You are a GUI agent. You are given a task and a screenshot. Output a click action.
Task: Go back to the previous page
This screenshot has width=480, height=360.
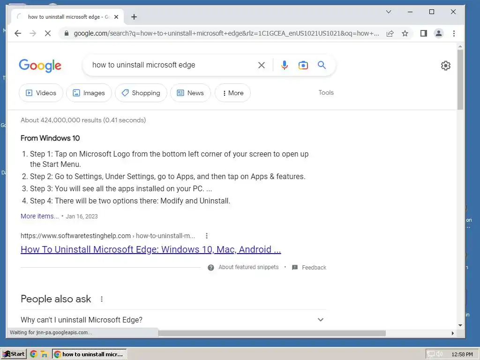point(18,33)
